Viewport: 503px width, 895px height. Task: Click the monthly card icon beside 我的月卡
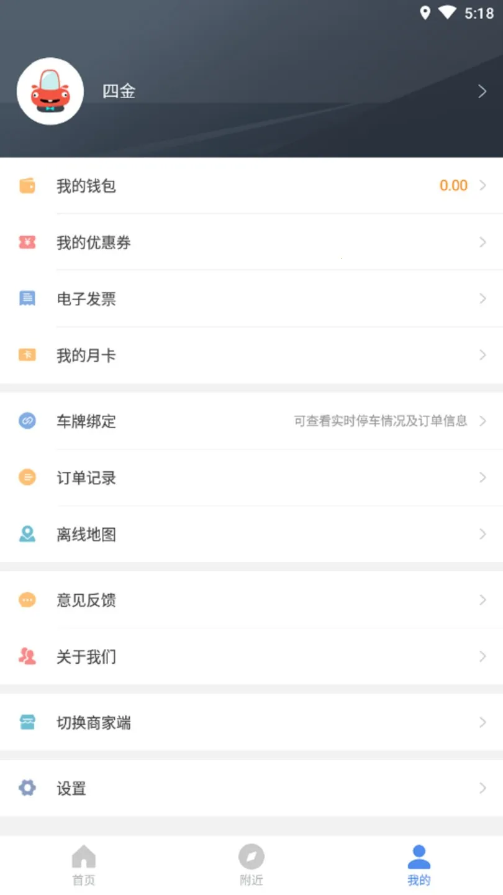point(27,356)
